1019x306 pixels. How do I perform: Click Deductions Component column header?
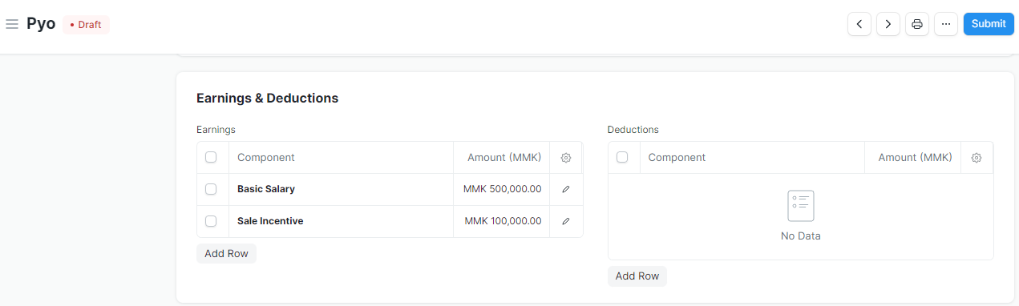click(752, 158)
